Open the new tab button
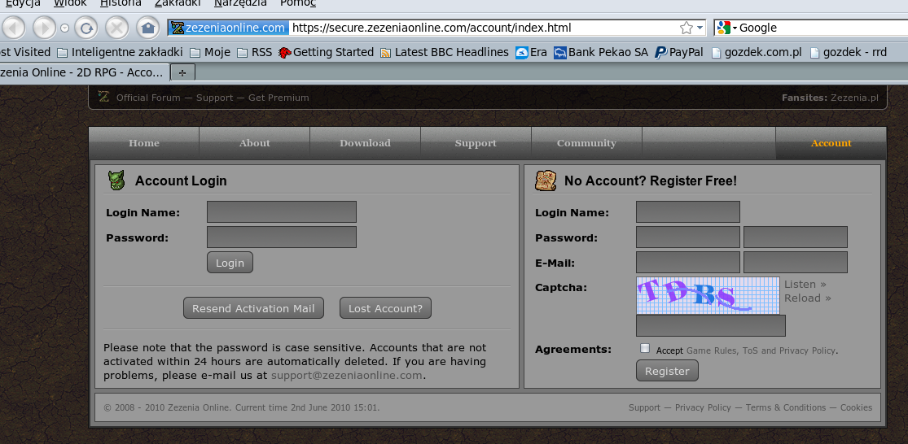Viewport: 908px width, 444px height. [182, 72]
